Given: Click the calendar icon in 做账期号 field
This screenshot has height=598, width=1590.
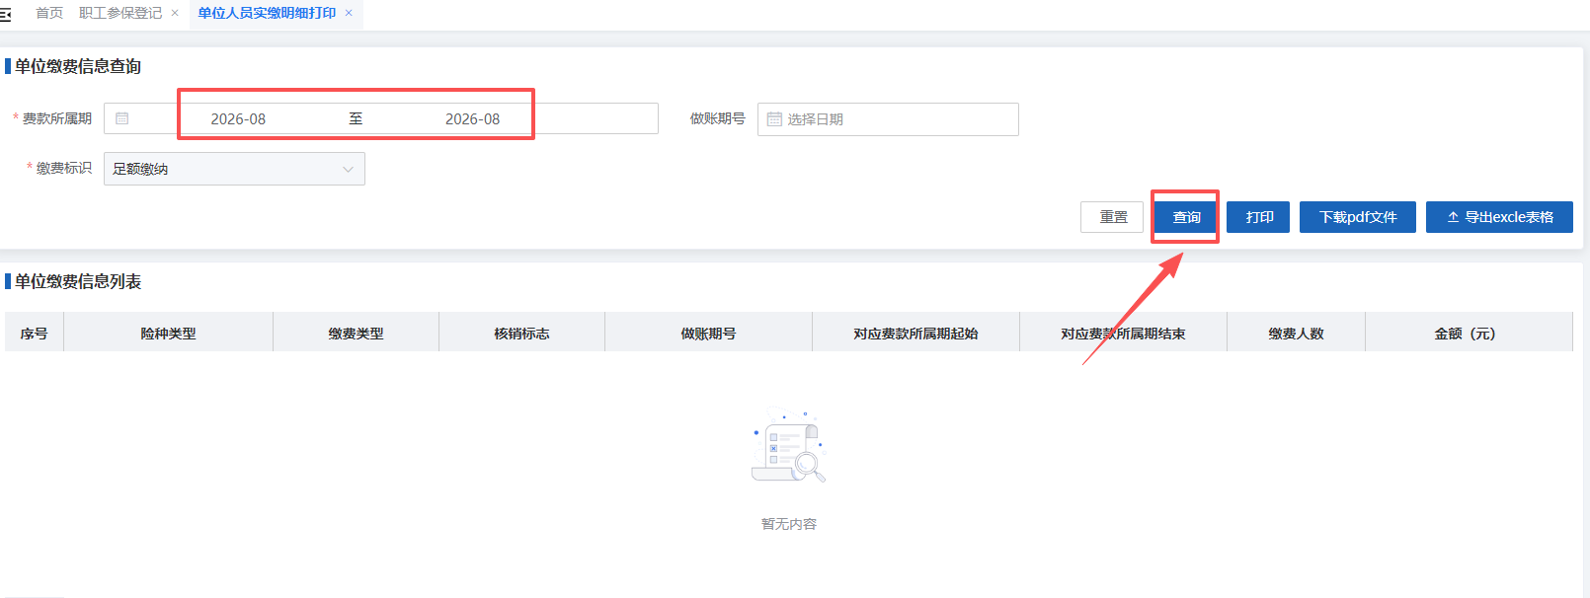Looking at the screenshot, I should click(774, 119).
